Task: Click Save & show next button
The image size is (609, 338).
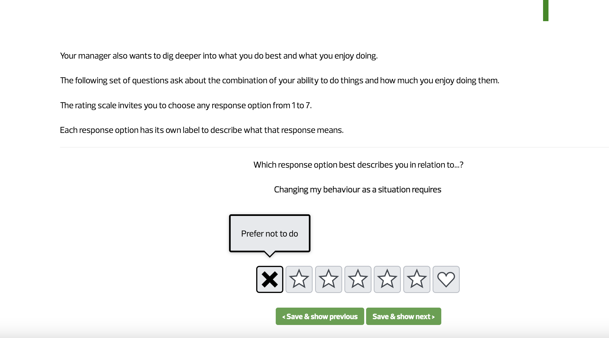Action: 404,316
